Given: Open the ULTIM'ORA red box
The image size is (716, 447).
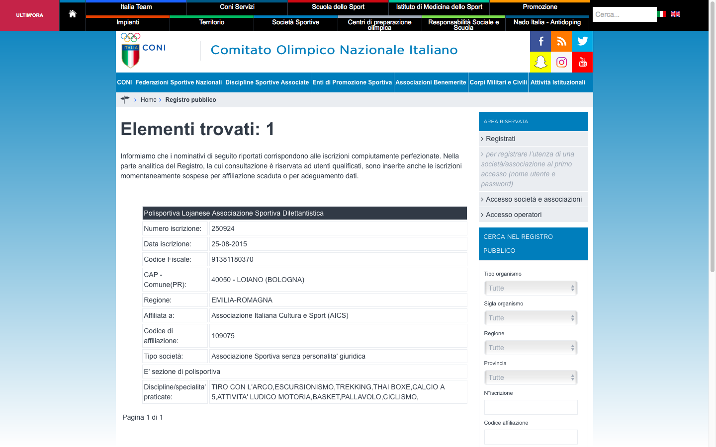Looking at the screenshot, I should click(x=30, y=15).
